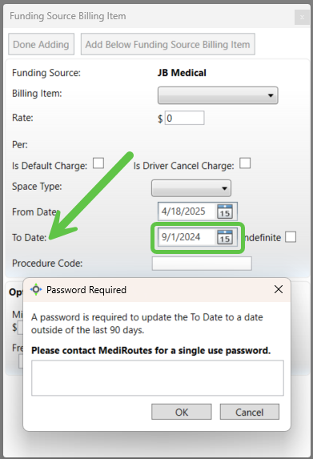Close the Password Required dialog with X
313x459 pixels.
coord(279,289)
